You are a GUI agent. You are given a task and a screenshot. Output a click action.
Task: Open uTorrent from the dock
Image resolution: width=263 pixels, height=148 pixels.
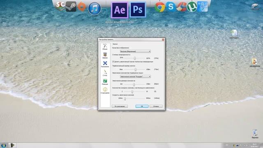pos(192,7)
